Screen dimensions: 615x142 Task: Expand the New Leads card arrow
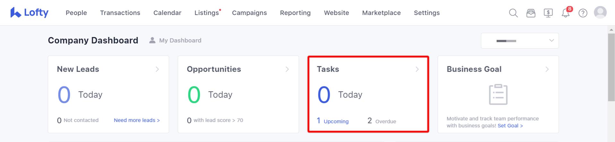pos(157,69)
